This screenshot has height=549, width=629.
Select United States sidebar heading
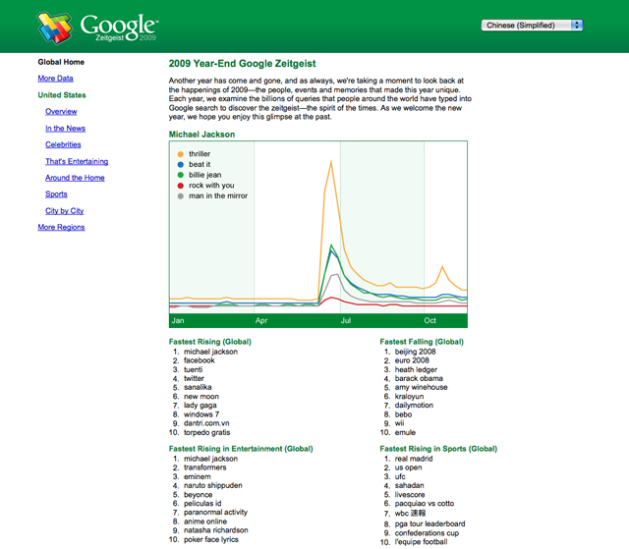pos(62,95)
